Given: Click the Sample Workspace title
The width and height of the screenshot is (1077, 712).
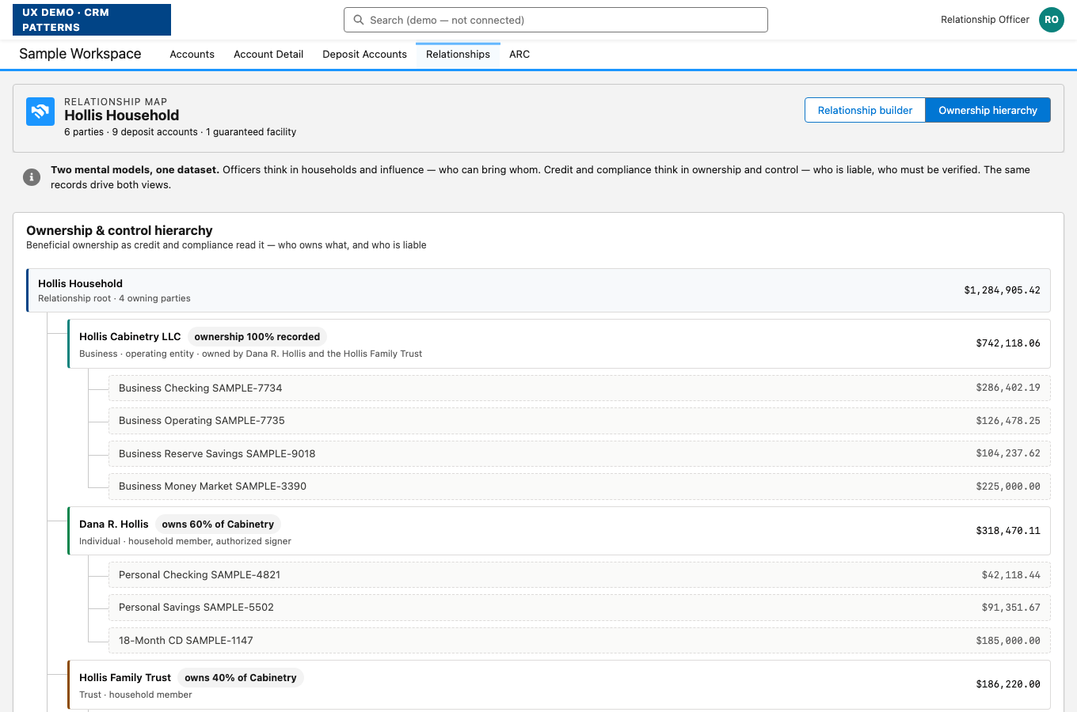Looking at the screenshot, I should pyautogui.click(x=80, y=54).
